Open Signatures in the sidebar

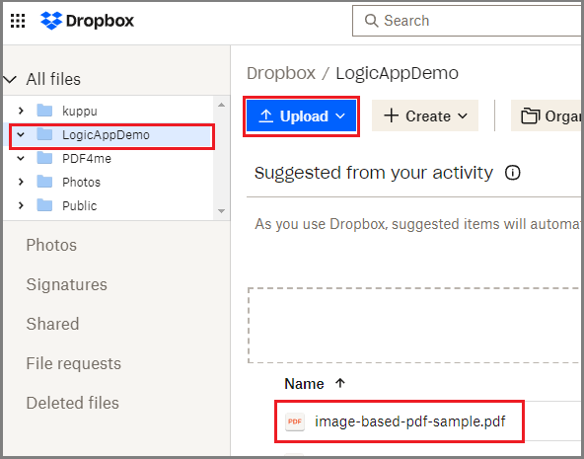(67, 284)
